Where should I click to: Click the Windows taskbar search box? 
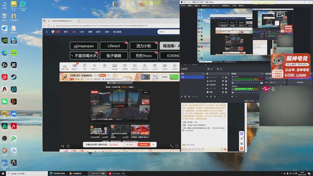click(27, 174)
